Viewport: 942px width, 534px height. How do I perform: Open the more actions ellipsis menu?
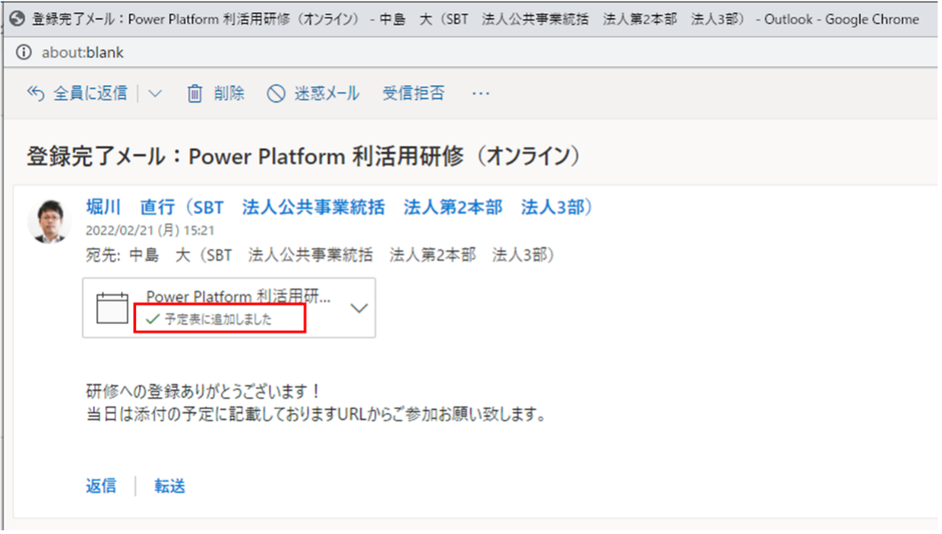click(480, 93)
